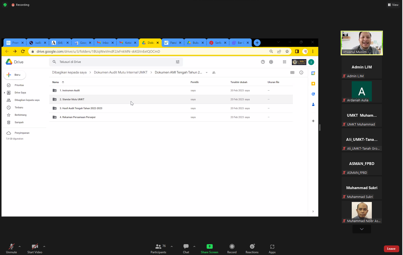403x255 pixels.
Task: Open the Zoom Chat panel
Action: pos(186,248)
